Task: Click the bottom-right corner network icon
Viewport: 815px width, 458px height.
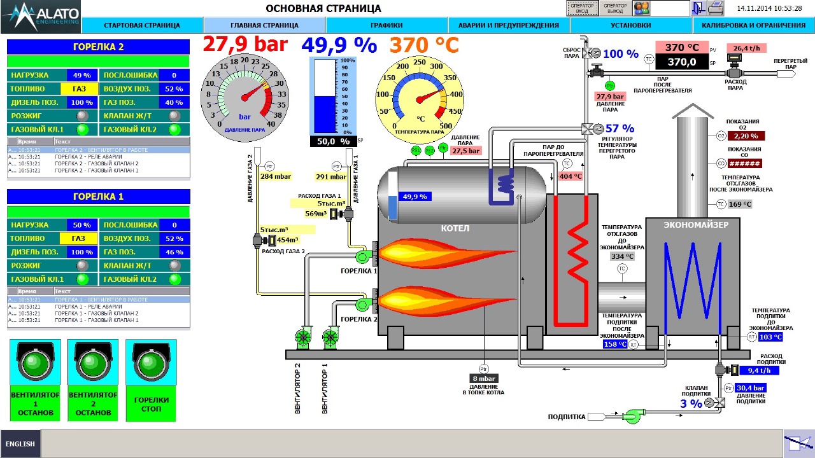Action: 798,443
